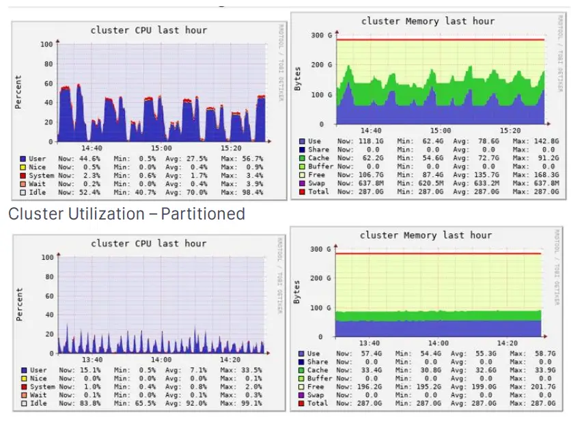The image size is (571, 424).
Task: Click the yellow Nice swatch in top CPU legend
Action: [23, 166]
